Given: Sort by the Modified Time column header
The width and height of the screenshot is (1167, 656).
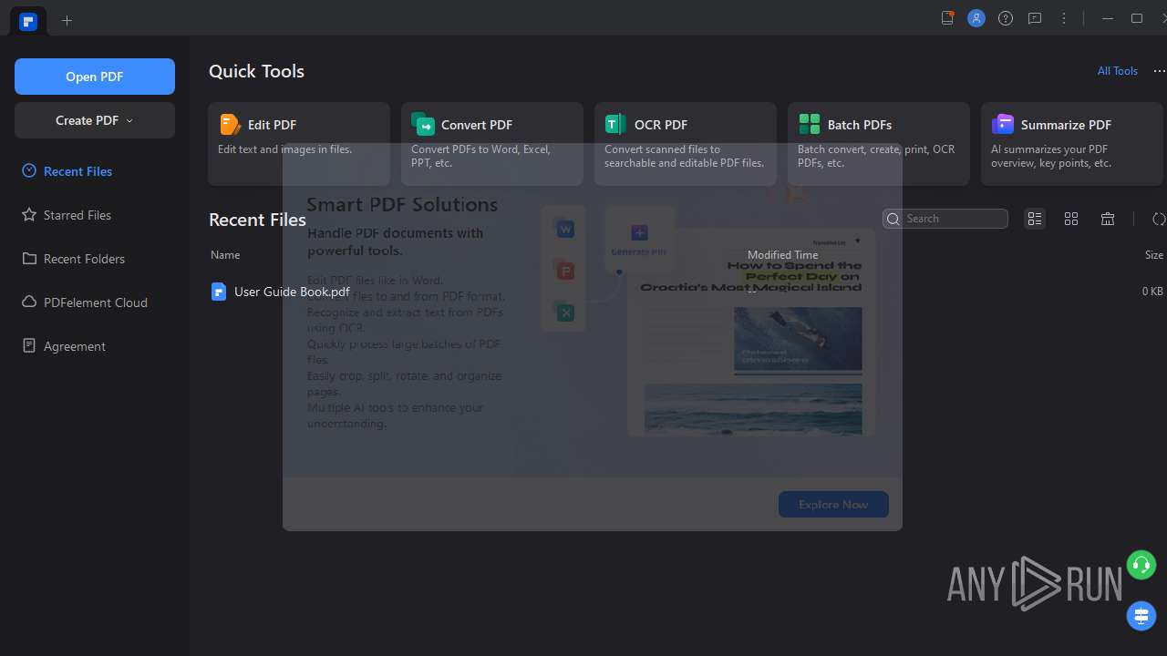Looking at the screenshot, I should click(x=782, y=255).
